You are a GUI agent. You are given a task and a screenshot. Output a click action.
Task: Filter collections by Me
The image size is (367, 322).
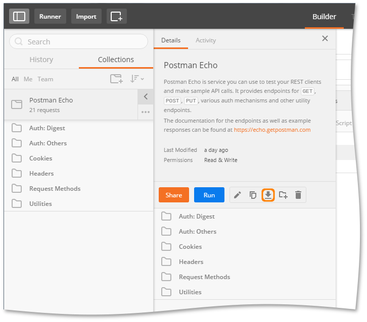tap(28, 79)
